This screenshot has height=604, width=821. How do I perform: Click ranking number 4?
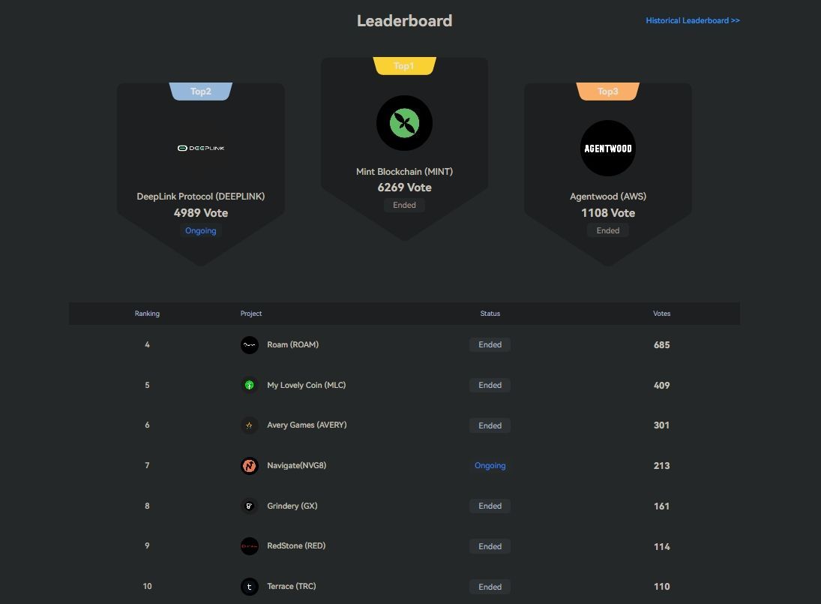pos(147,344)
